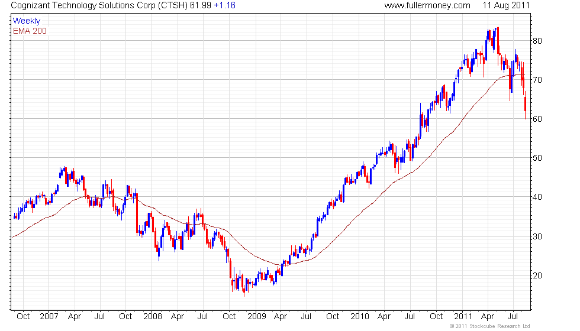The image size is (580, 331).
Task: Click the 30 price axis label
Action: pos(537,236)
